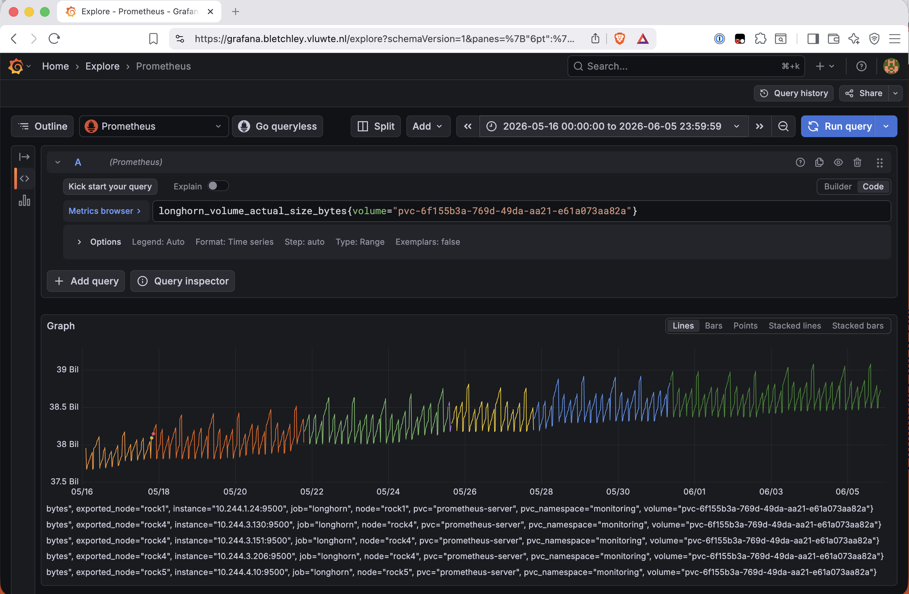Go back with the browser back arrow
The image size is (909, 594).
point(14,39)
